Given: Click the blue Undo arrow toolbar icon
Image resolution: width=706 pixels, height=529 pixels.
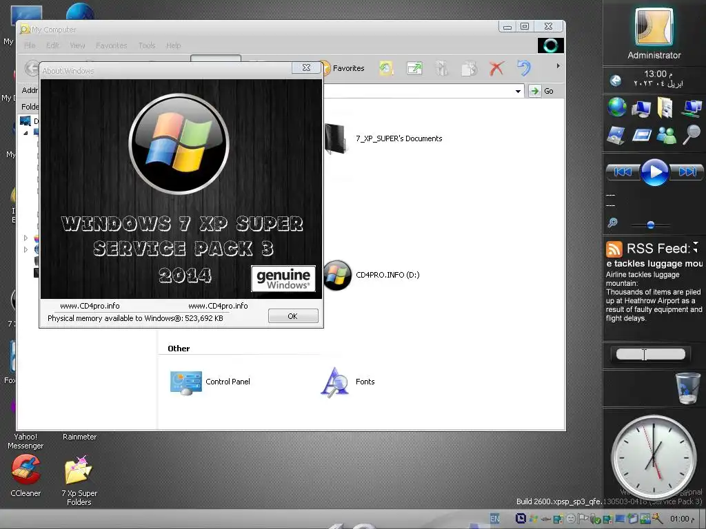Looking at the screenshot, I should coord(524,68).
